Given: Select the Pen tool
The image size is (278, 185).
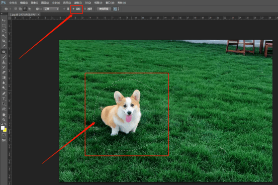Looking at the screenshot, I should [4, 94].
